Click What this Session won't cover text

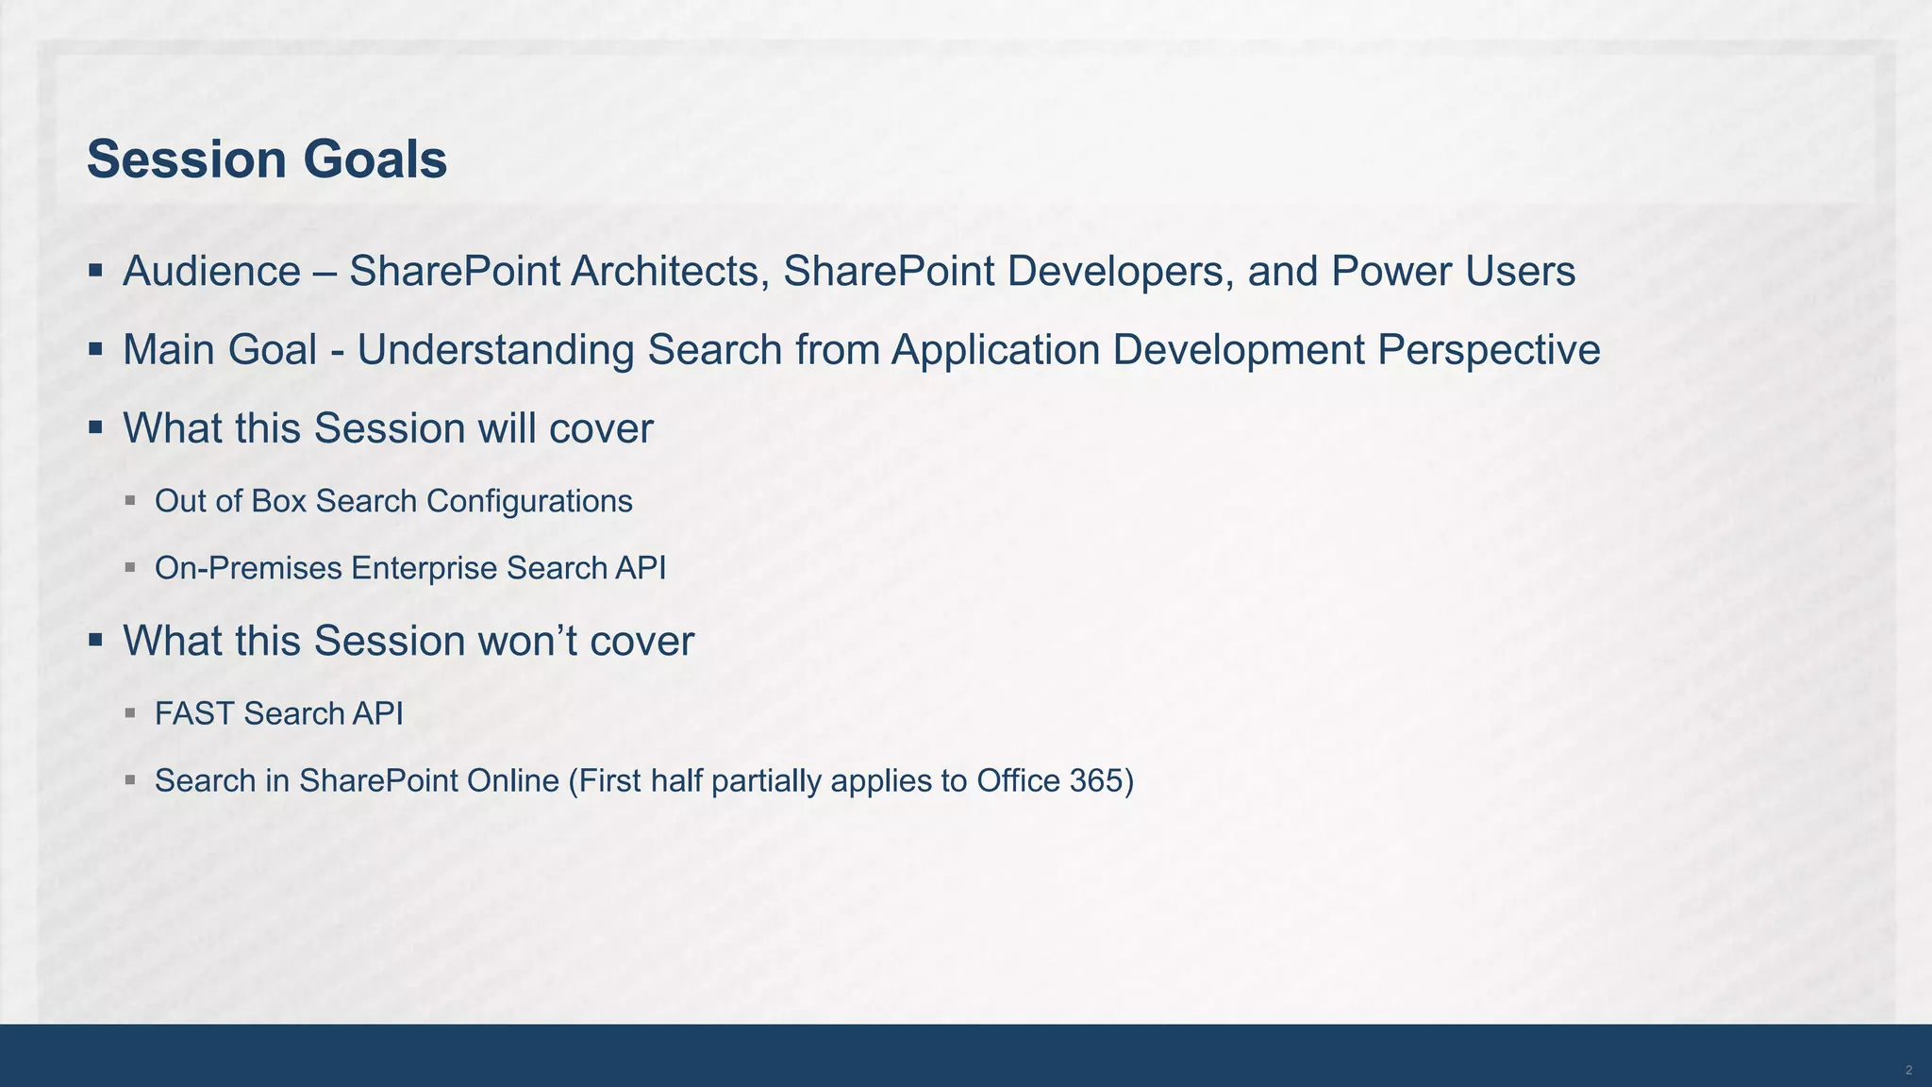[408, 641]
